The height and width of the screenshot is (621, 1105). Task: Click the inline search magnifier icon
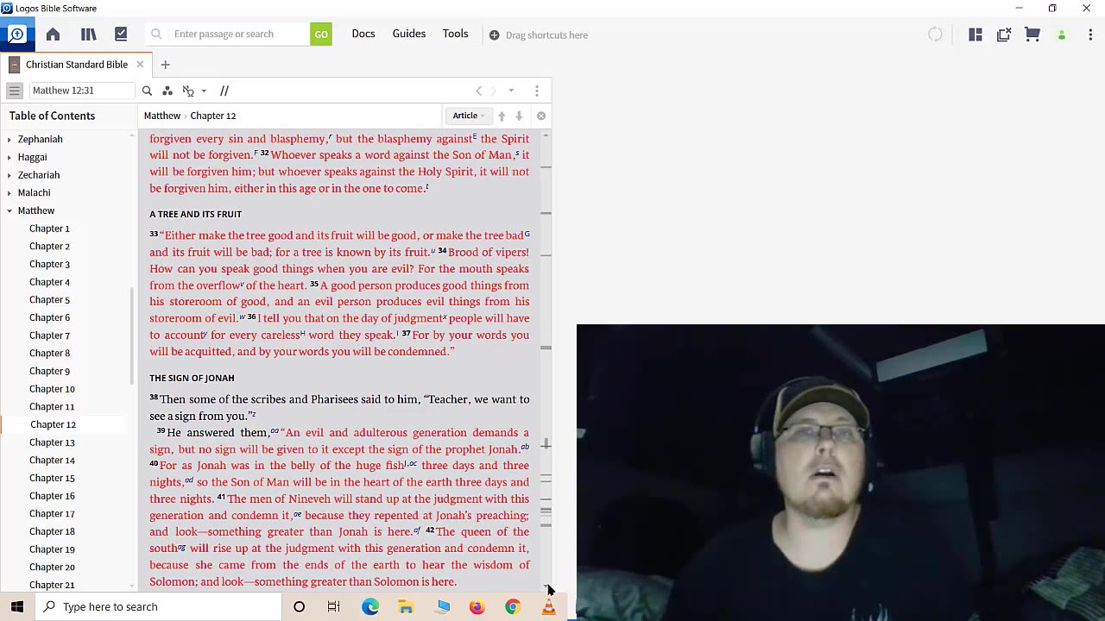pos(147,91)
